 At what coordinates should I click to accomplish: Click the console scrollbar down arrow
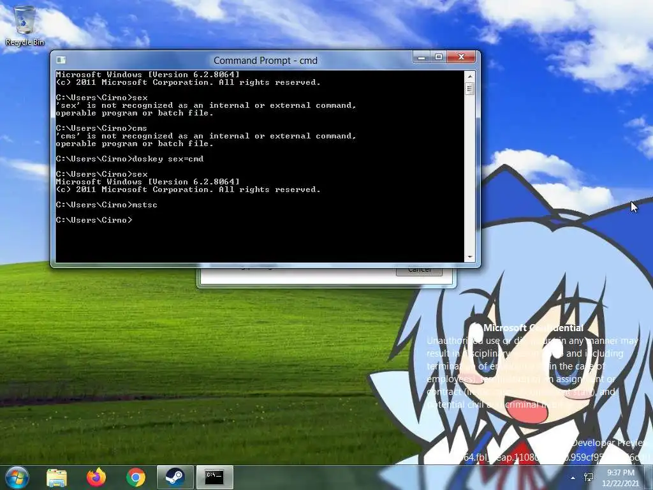470,257
